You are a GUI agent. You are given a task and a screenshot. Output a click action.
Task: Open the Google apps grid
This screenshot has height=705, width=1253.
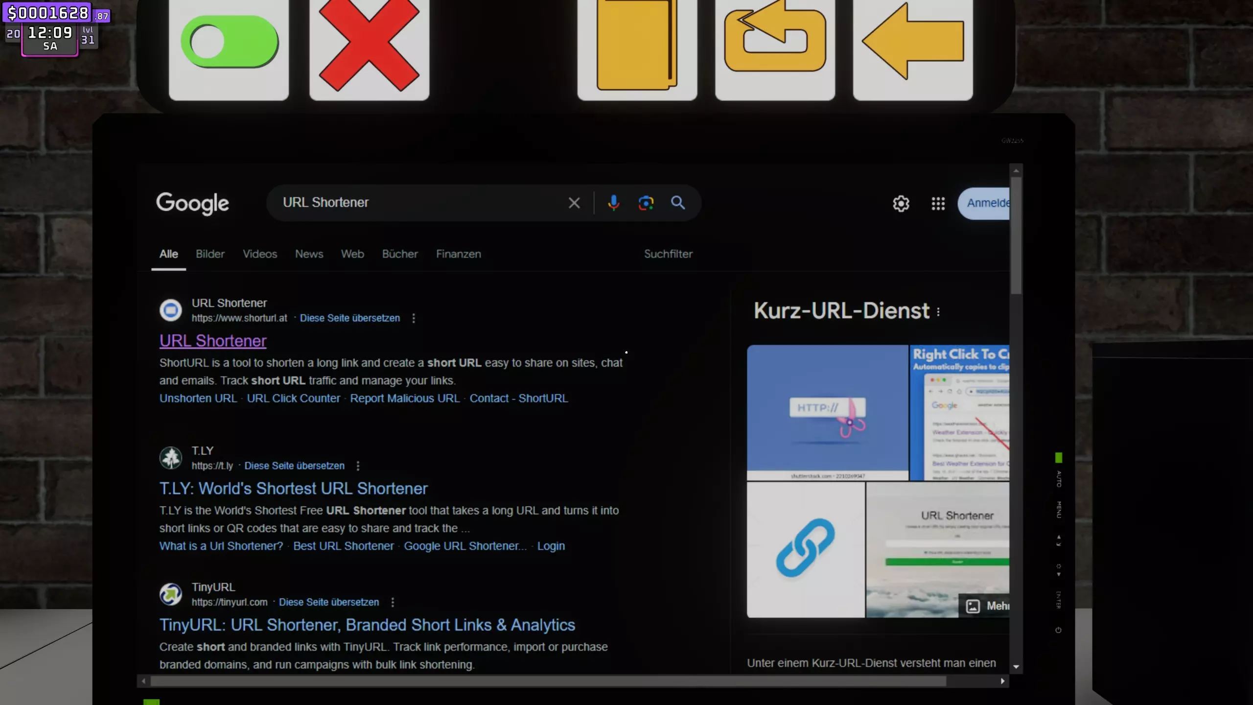pos(938,204)
